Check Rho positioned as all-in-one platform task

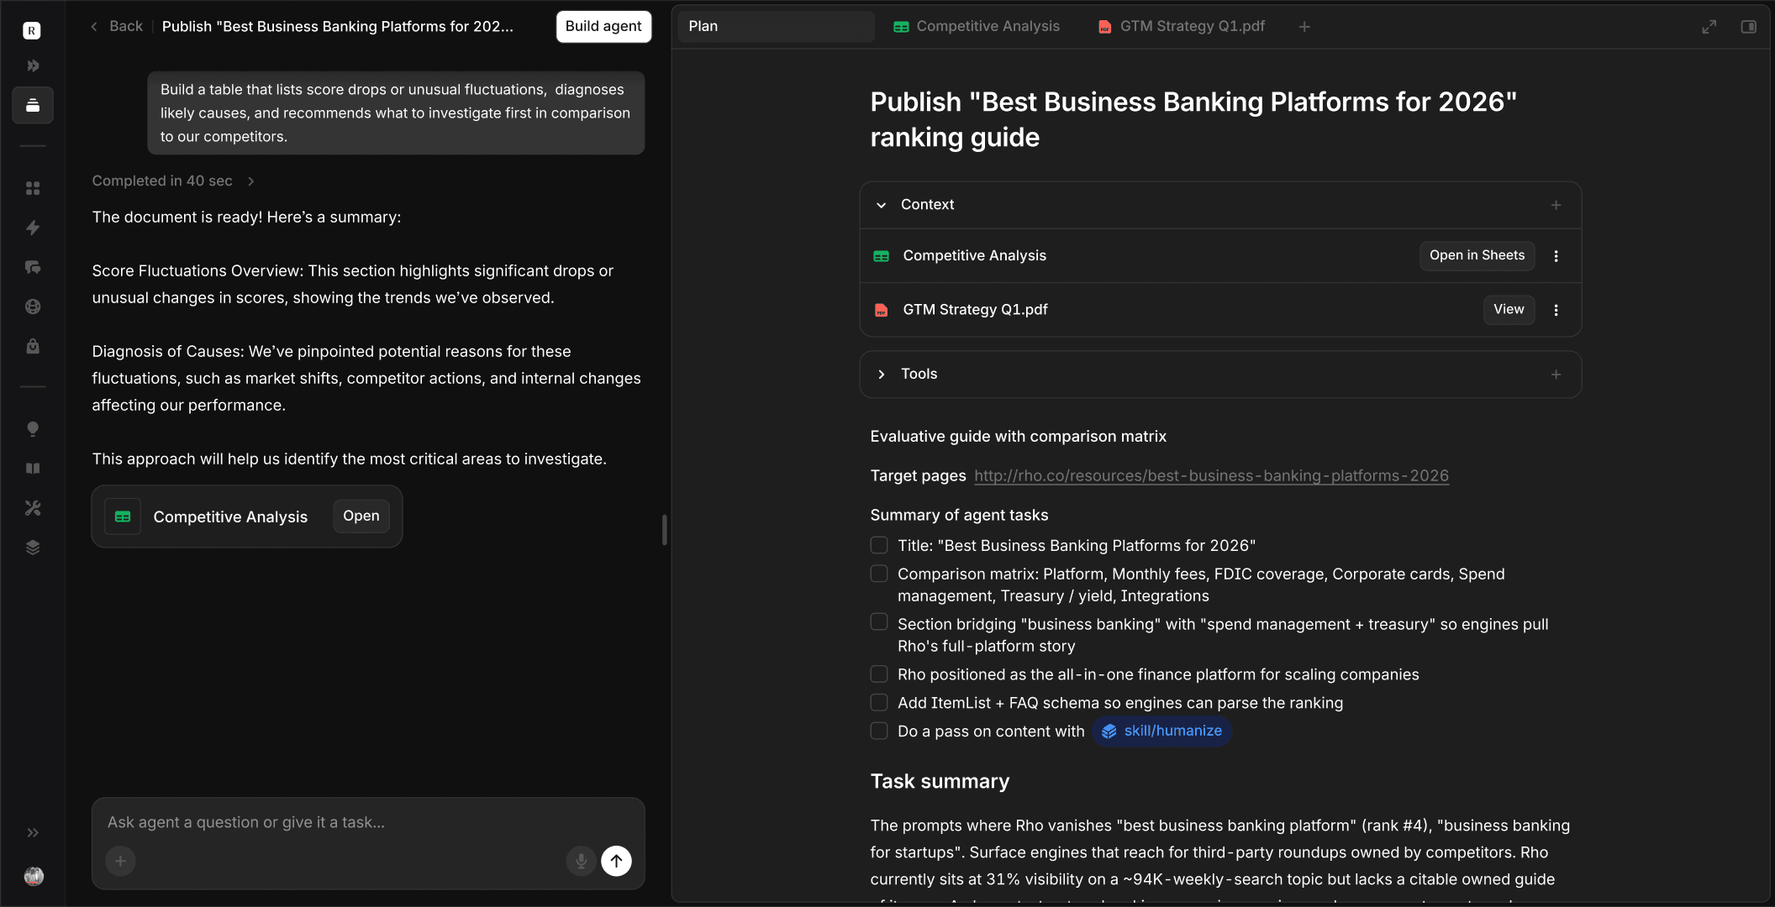(x=878, y=674)
